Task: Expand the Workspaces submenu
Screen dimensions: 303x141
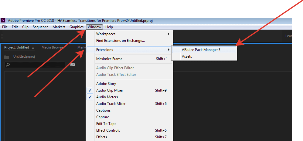Action: click(x=129, y=34)
